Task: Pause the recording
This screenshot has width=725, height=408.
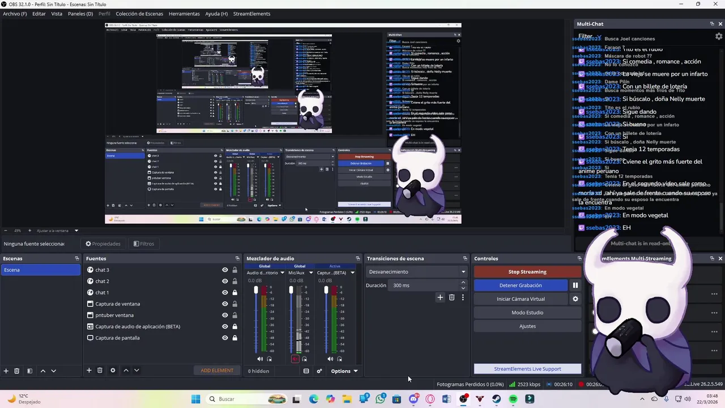Action: [575, 286]
